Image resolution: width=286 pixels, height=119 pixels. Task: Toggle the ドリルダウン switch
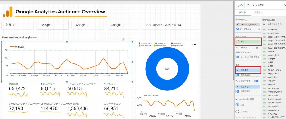coord(257,48)
